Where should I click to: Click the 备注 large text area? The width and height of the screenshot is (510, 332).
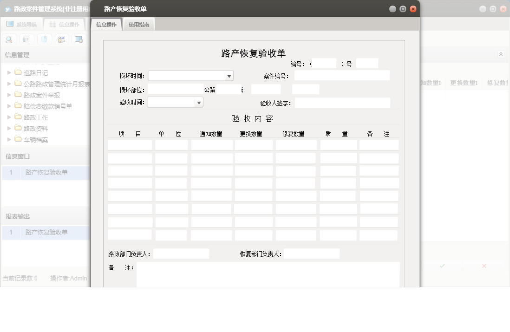tap(268, 274)
